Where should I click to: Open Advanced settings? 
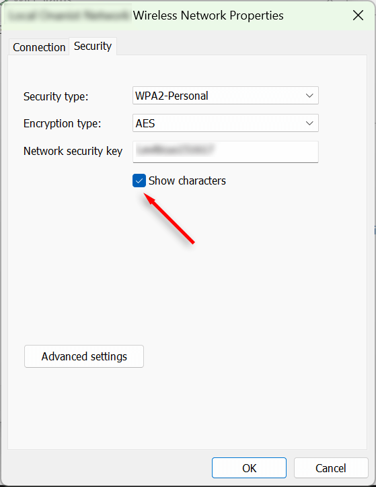click(84, 356)
